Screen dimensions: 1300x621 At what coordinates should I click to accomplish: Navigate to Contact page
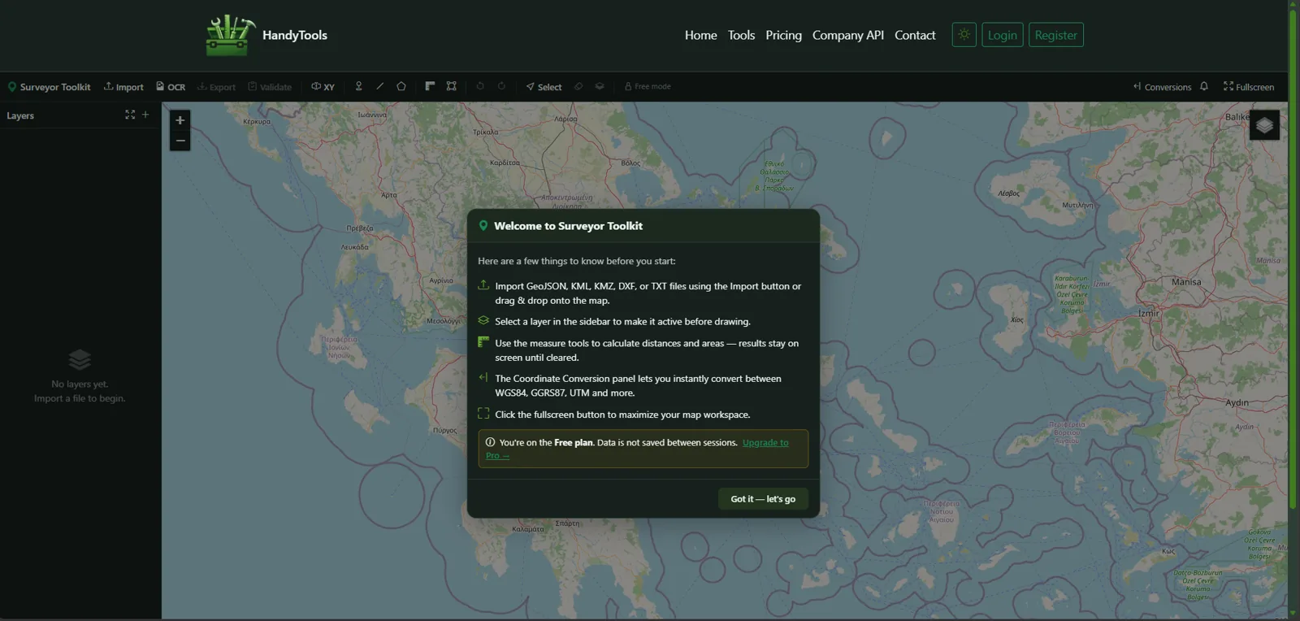916,35
